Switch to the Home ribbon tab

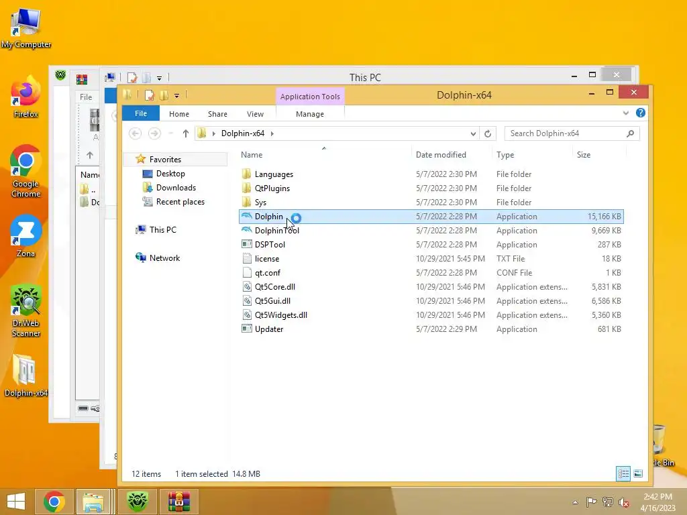click(x=178, y=114)
